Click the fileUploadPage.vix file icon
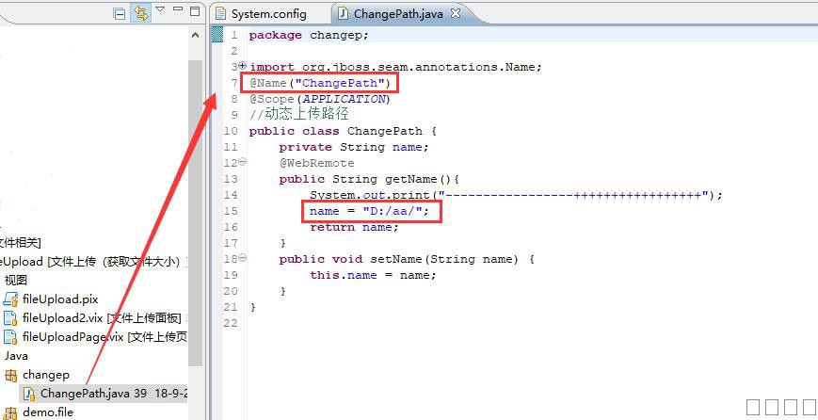Image resolution: width=818 pixels, height=420 pixels. 11,337
